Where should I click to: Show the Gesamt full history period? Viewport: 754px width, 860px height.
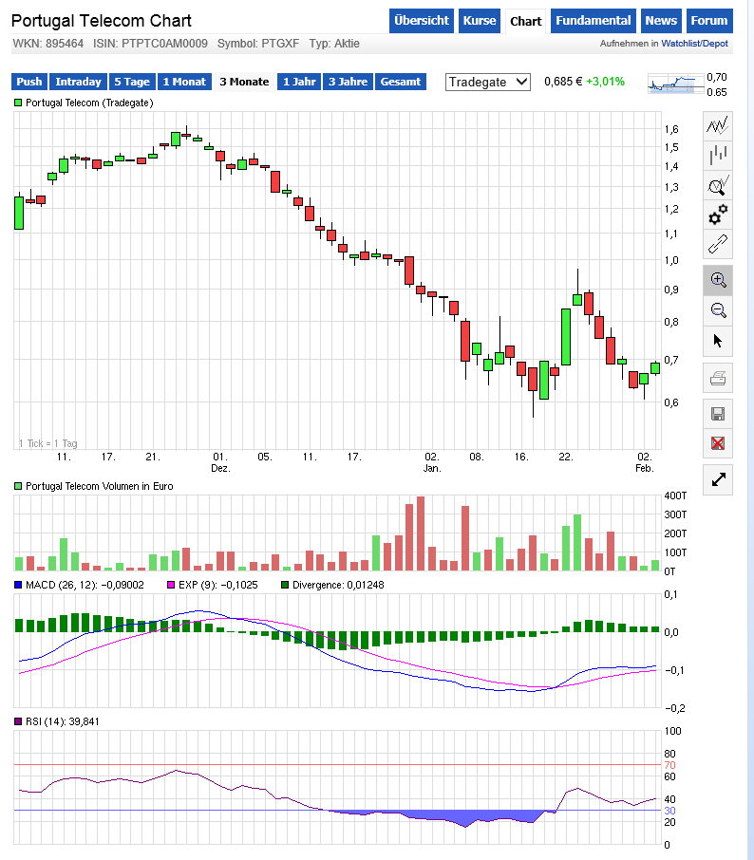[401, 82]
